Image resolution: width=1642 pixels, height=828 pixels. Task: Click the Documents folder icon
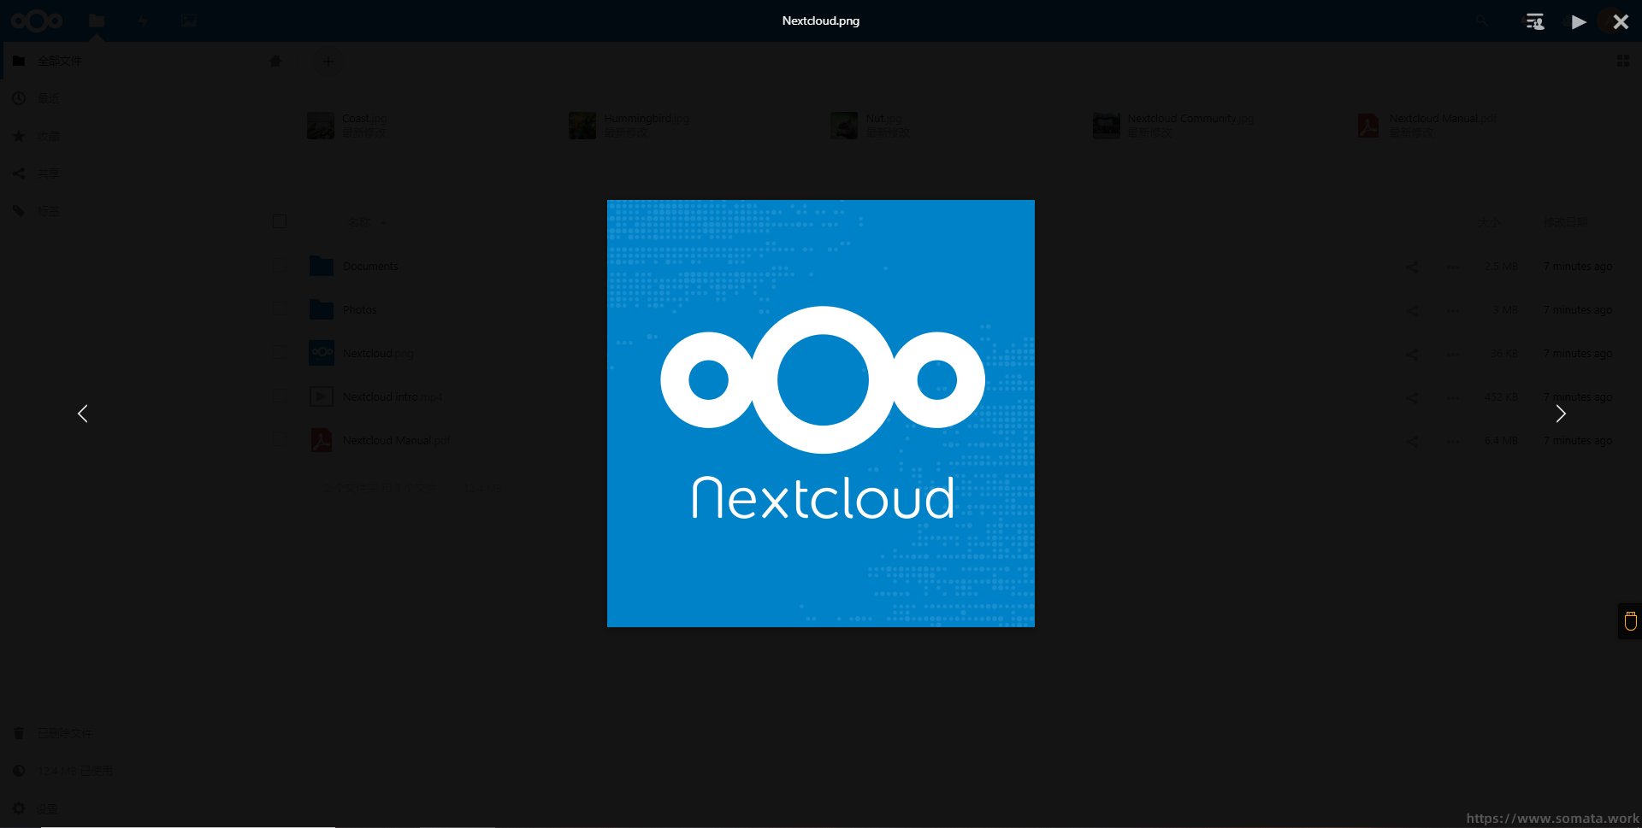322,266
